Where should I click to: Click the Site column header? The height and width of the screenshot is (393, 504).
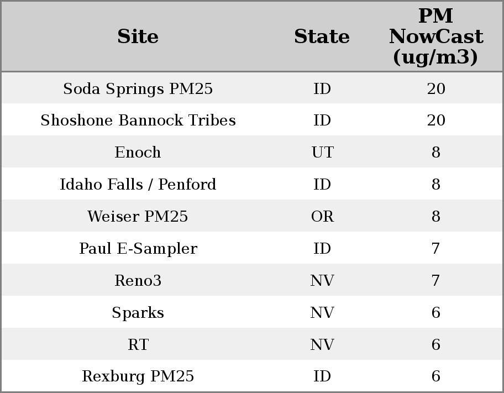click(x=138, y=36)
